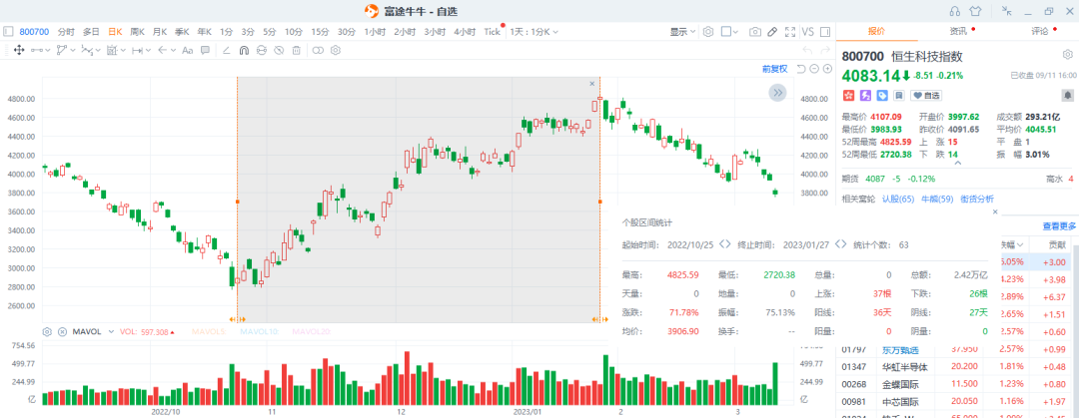The height and width of the screenshot is (418, 1079).
Task: Select the 30分 minute interval
Action: (347, 32)
